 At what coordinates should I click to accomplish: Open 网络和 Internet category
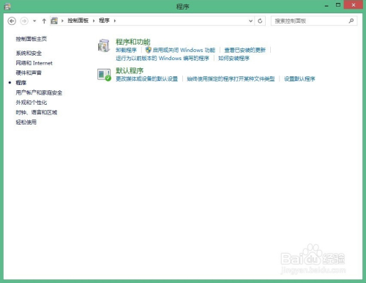tap(34, 63)
